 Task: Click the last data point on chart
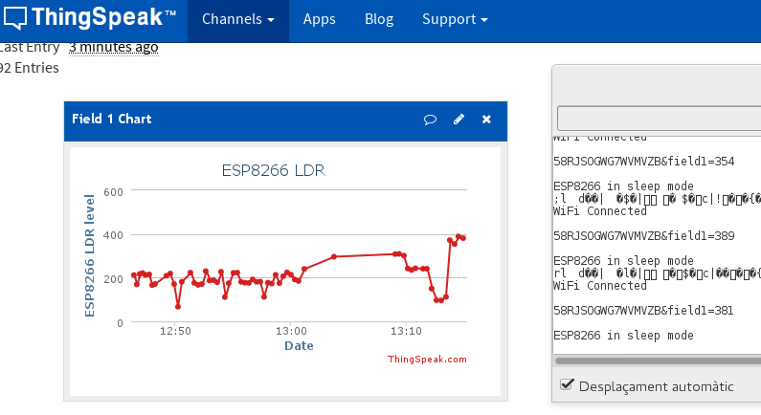(x=463, y=238)
